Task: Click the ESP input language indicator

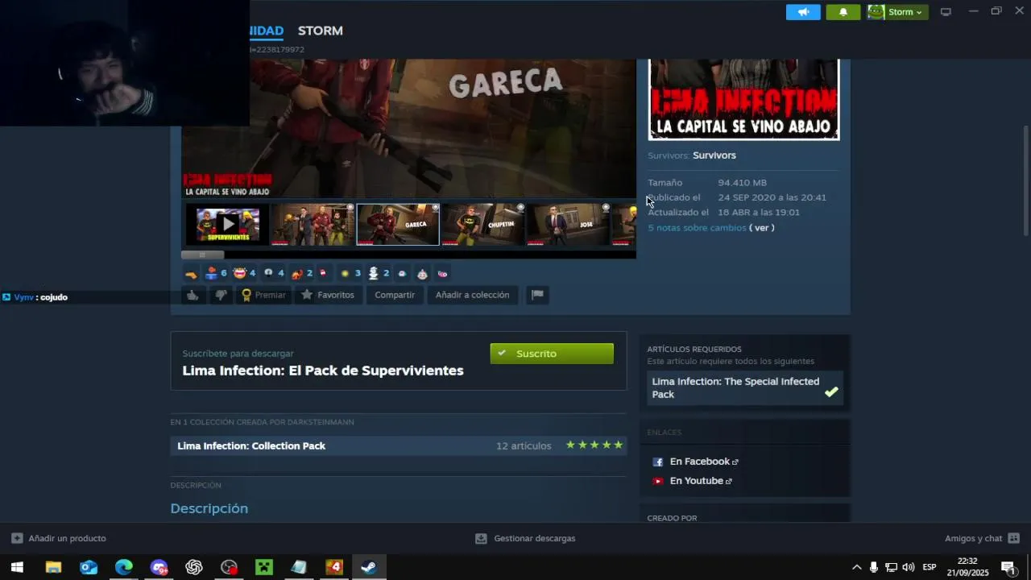Action: pos(929,567)
